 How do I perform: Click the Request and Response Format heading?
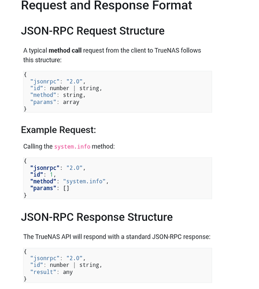coord(106,6)
